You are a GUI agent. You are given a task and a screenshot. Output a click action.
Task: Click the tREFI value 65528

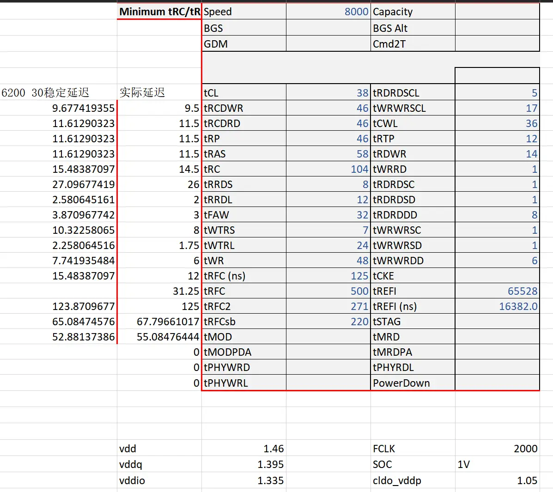coord(497,291)
